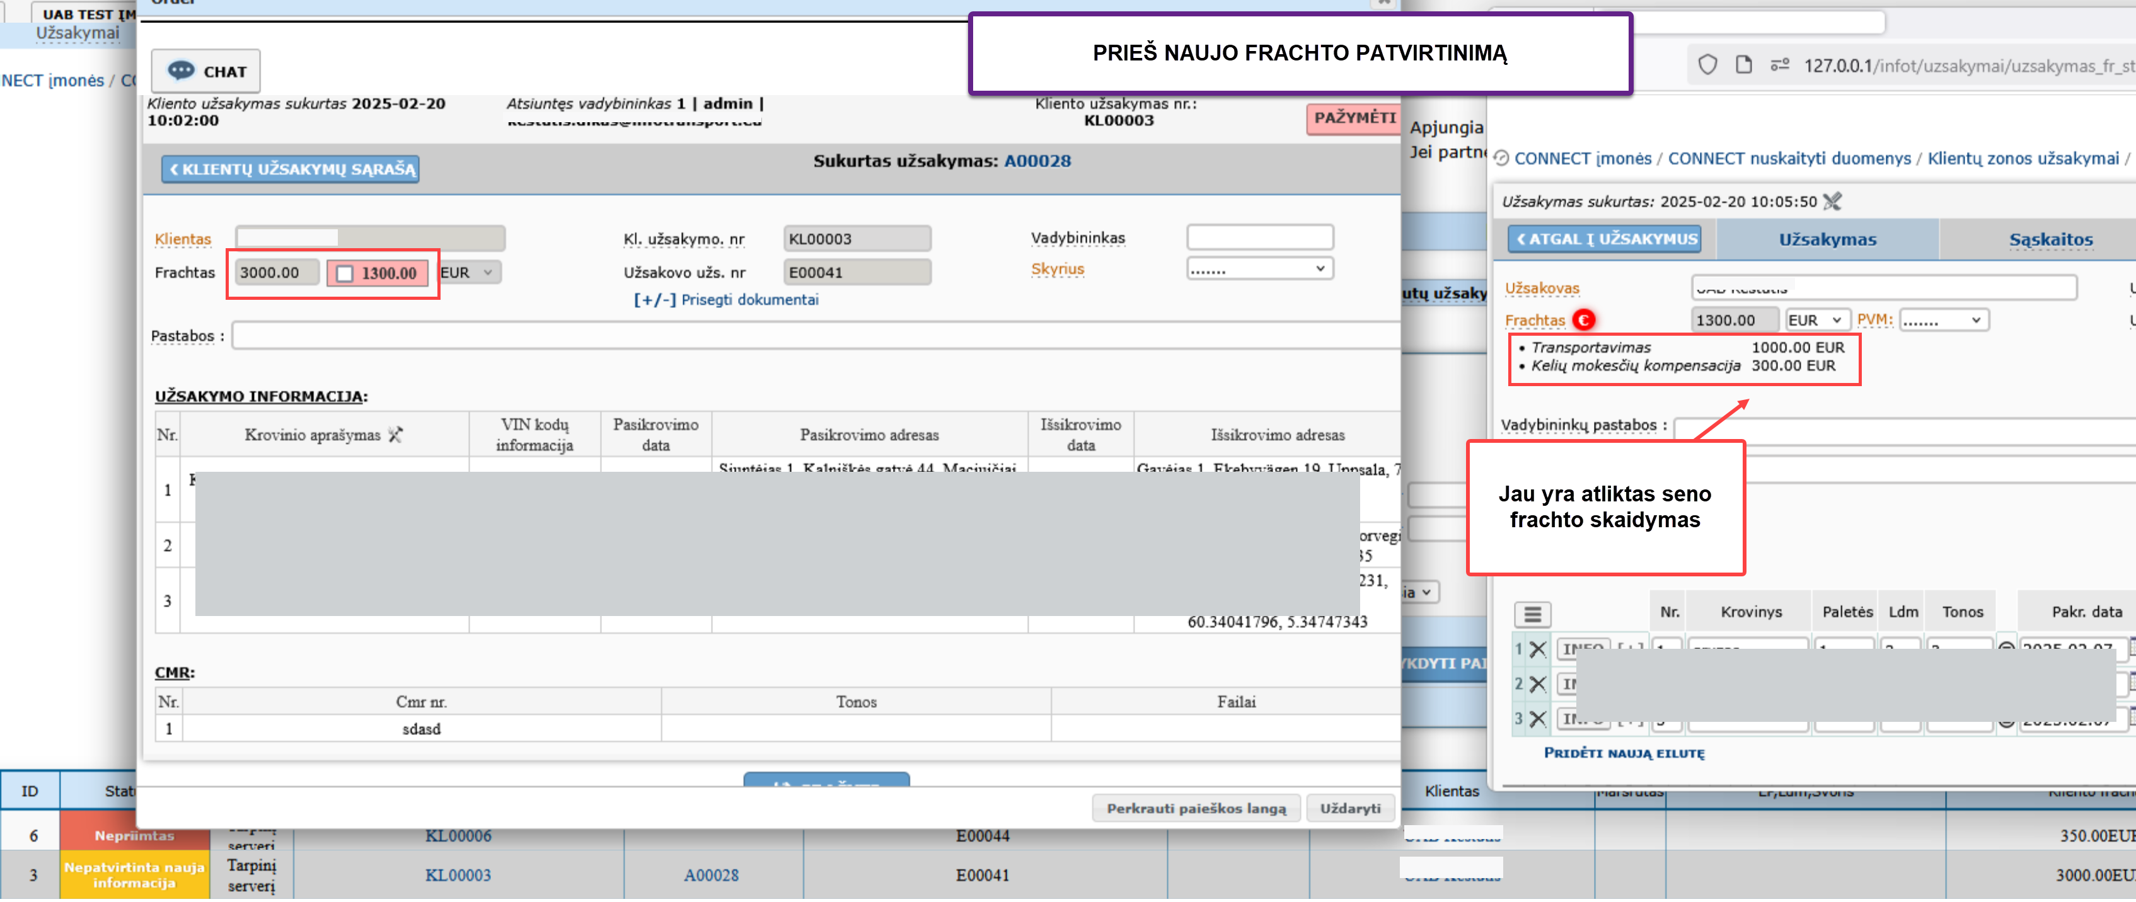Click Atgal į užsakymus button
The width and height of the screenshot is (2136, 902).
(1605, 239)
